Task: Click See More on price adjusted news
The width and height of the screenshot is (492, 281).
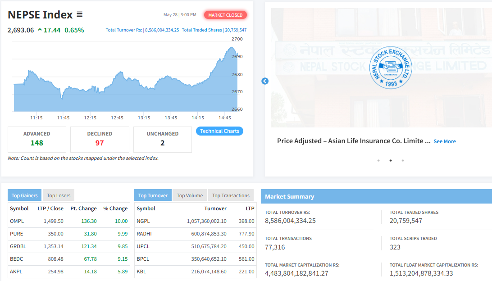Action: [444, 141]
